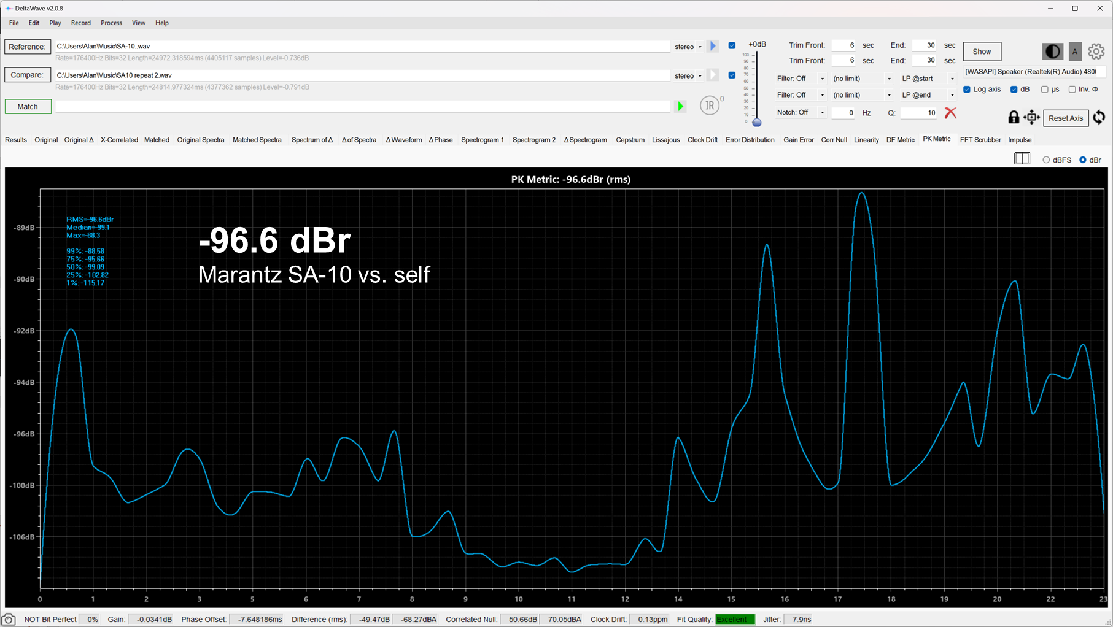Image resolution: width=1113 pixels, height=627 pixels.
Task: Open Reference stereo channel dropdown
Action: [x=688, y=47]
